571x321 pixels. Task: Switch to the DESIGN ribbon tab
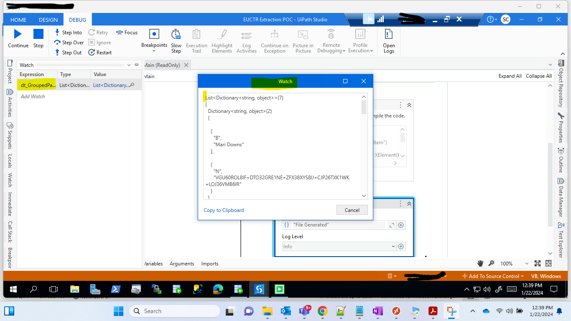click(x=48, y=20)
